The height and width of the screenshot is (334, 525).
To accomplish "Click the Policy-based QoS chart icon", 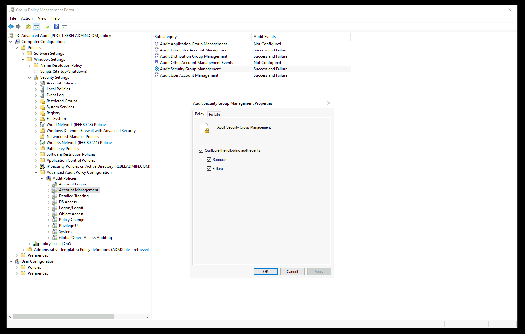I will (36, 244).
